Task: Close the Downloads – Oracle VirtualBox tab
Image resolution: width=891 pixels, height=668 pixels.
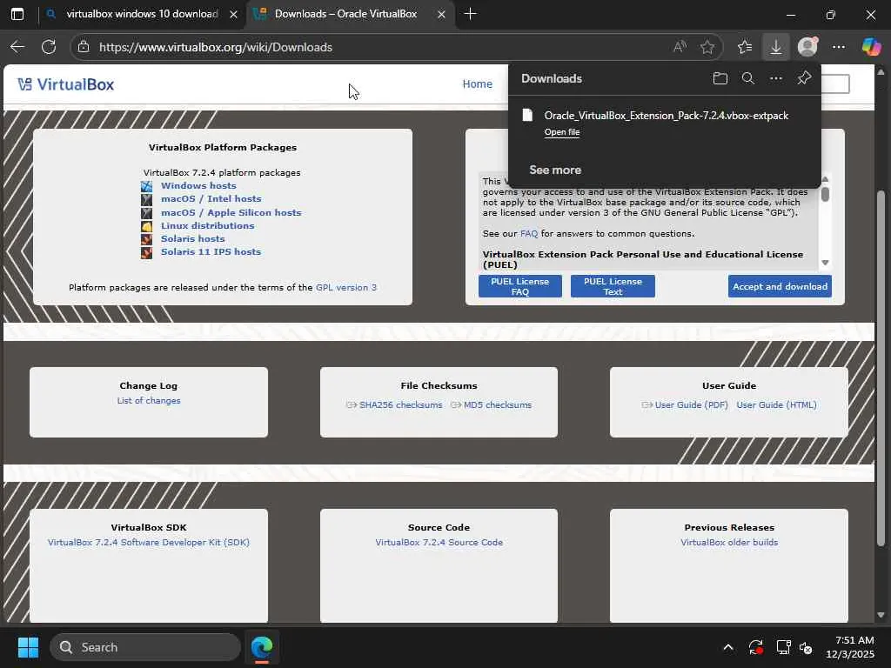Action: pyautogui.click(x=441, y=14)
